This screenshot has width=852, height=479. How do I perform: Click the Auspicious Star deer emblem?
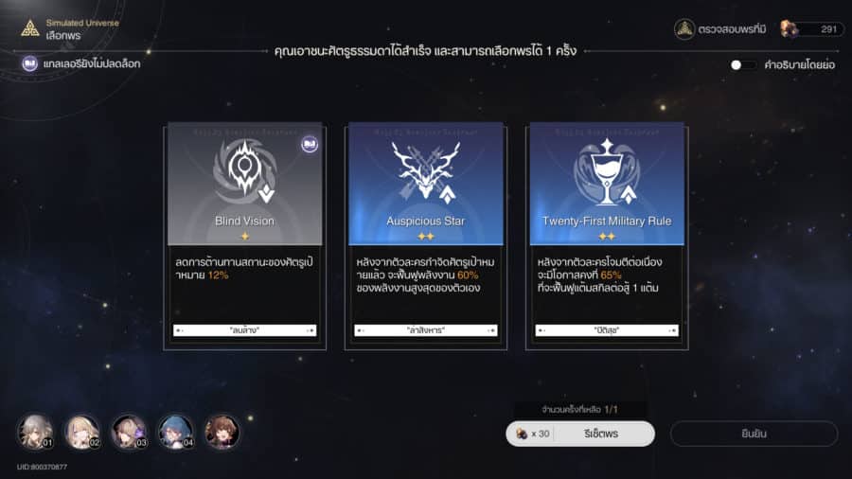[426, 171]
